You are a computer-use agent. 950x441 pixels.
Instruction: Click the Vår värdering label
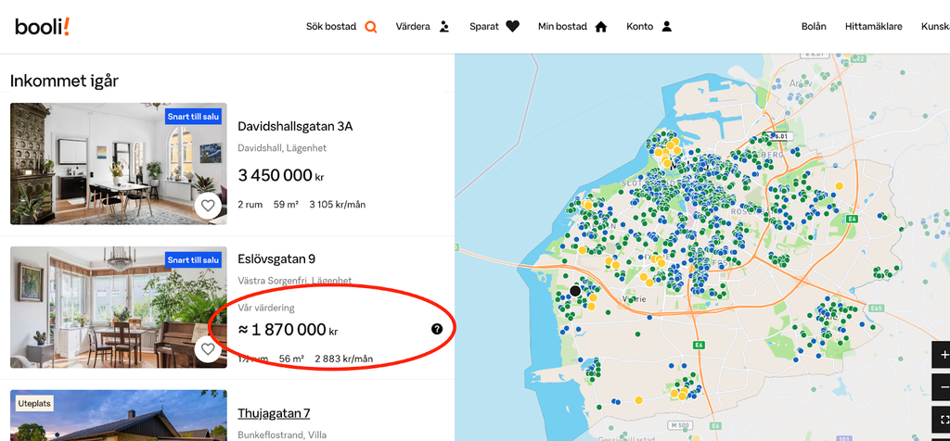coord(266,308)
